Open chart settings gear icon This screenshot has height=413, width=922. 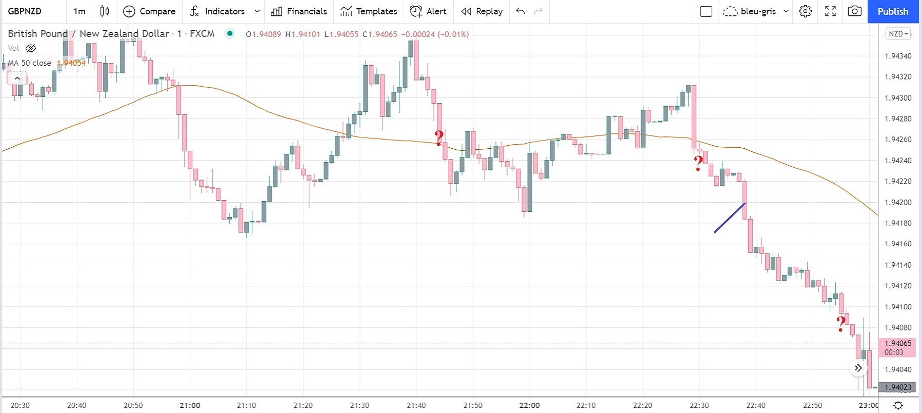click(x=805, y=11)
